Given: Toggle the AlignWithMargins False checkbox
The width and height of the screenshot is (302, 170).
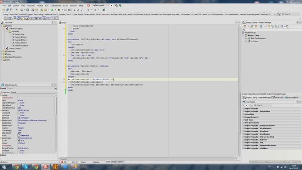Looking at the screenshot, I should click(x=19, y=103).
